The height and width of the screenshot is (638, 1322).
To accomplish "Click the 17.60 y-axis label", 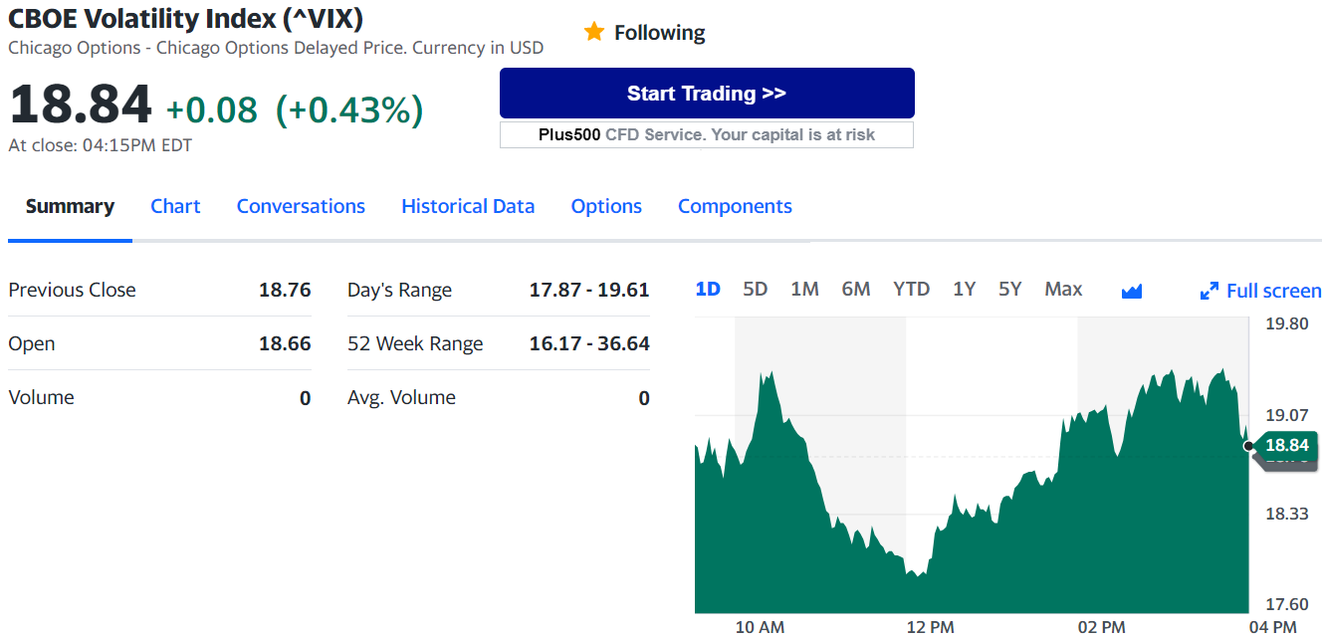I will (x=1286, y=604).
